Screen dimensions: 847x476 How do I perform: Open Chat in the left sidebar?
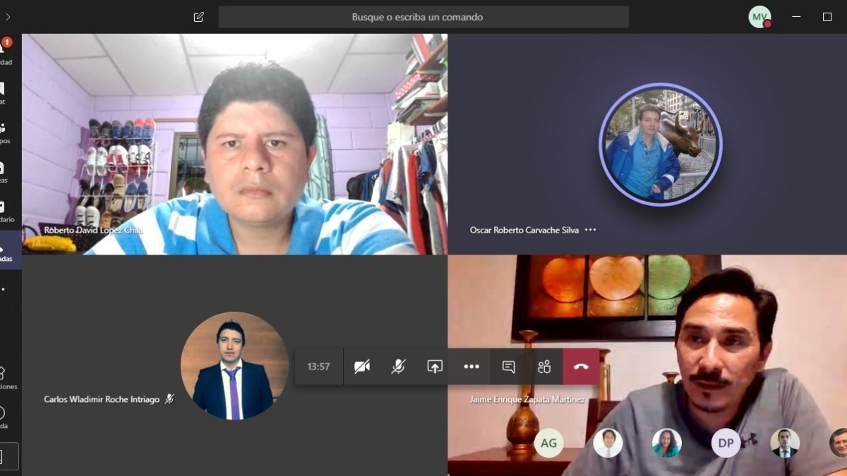pos(4,90)
